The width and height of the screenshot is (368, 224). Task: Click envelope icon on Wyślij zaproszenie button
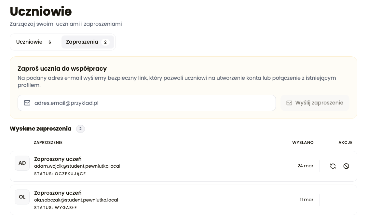pyautogui.click(x=289, y=103)
